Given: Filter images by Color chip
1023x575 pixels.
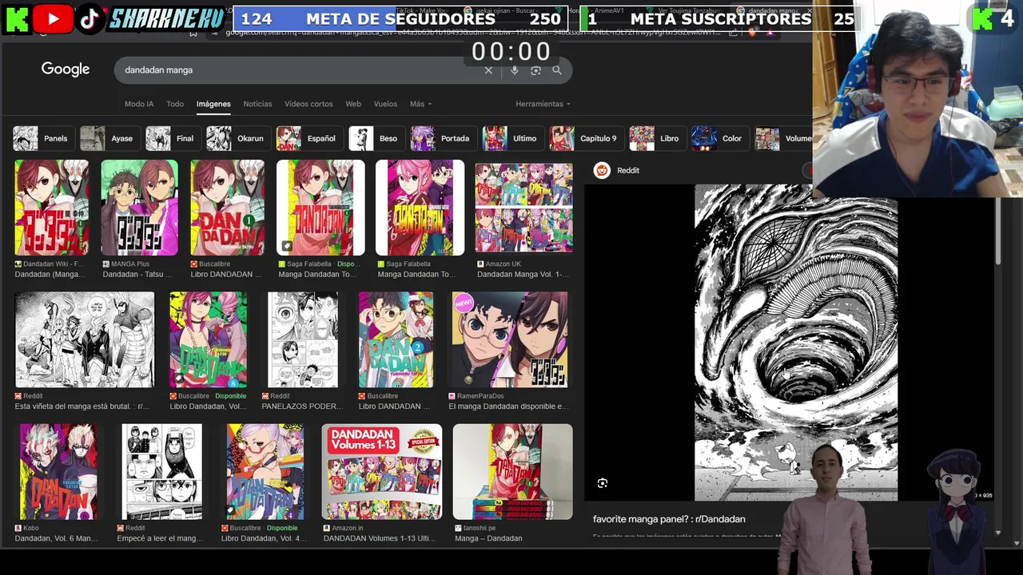Looking at the screenshot, I should click(x=719, y=138).
